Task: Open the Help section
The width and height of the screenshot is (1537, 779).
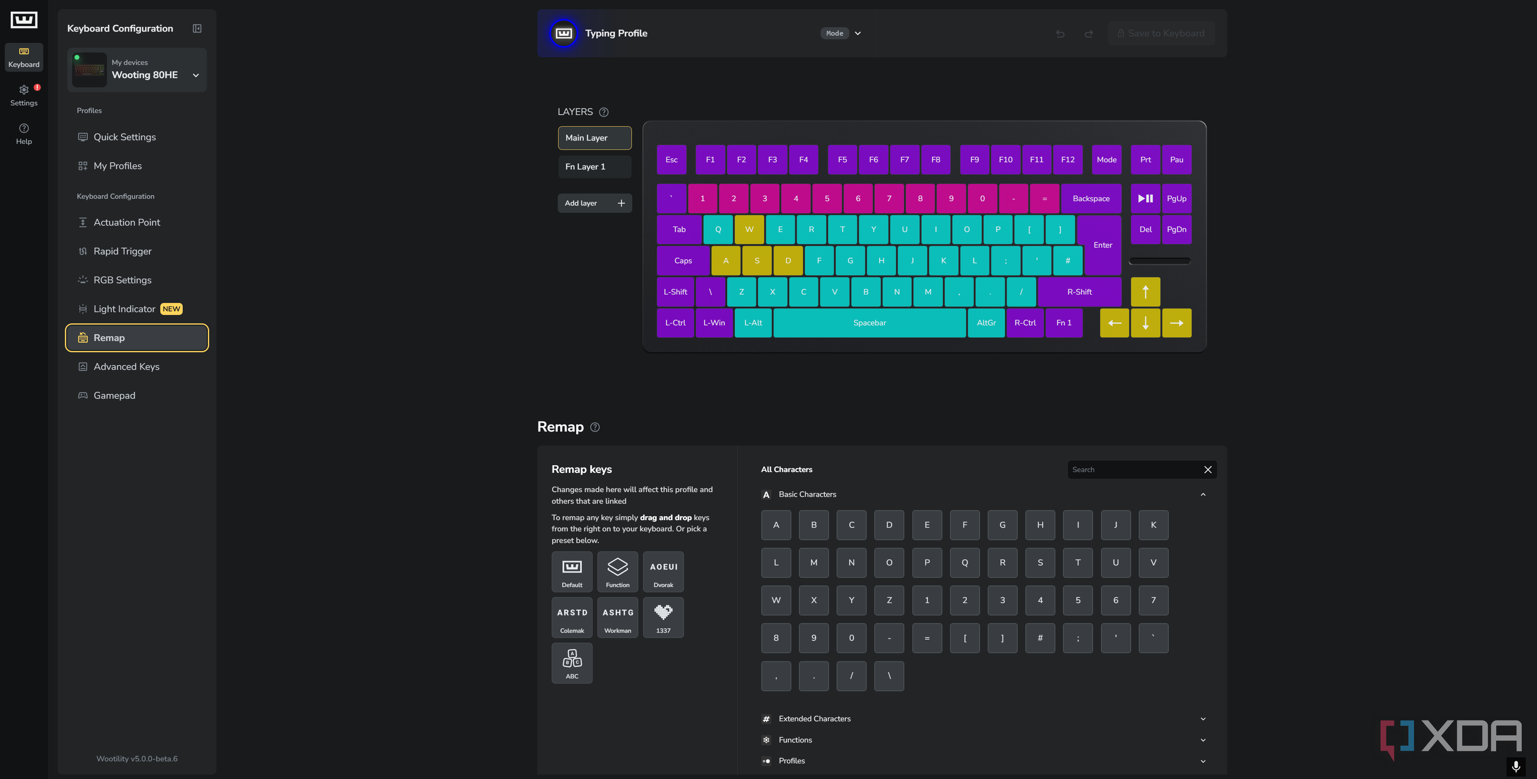Action: [24, 134]
